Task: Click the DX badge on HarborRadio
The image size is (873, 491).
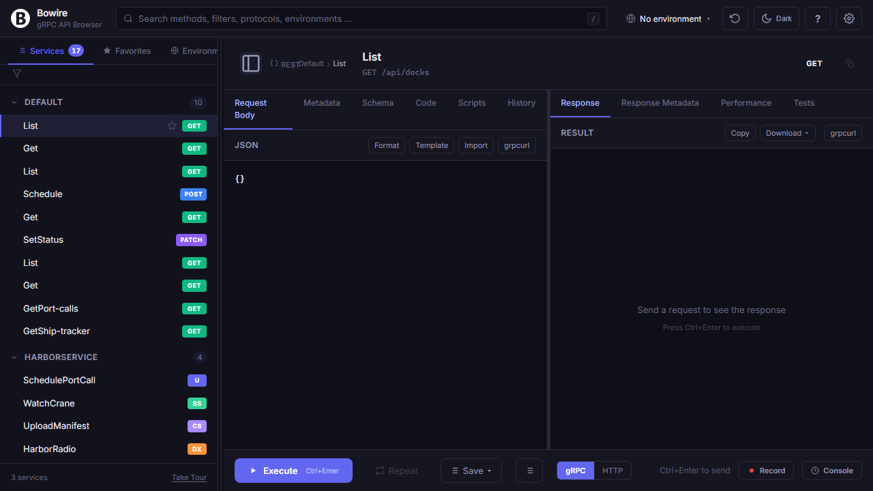Action: [x=197, y=449]
